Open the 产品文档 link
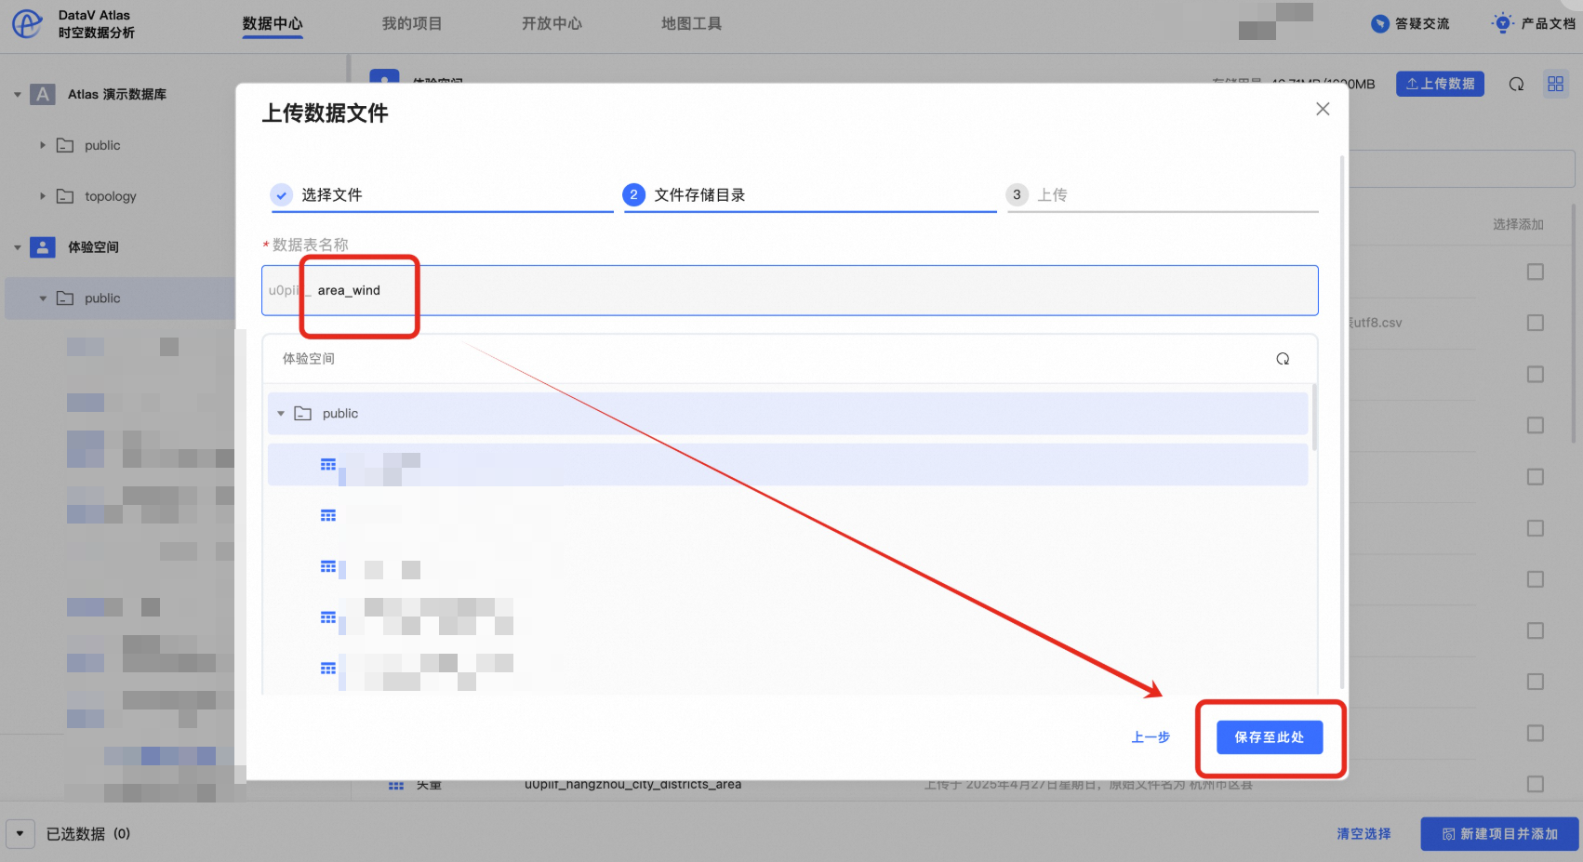 (x=1534, y=23)
